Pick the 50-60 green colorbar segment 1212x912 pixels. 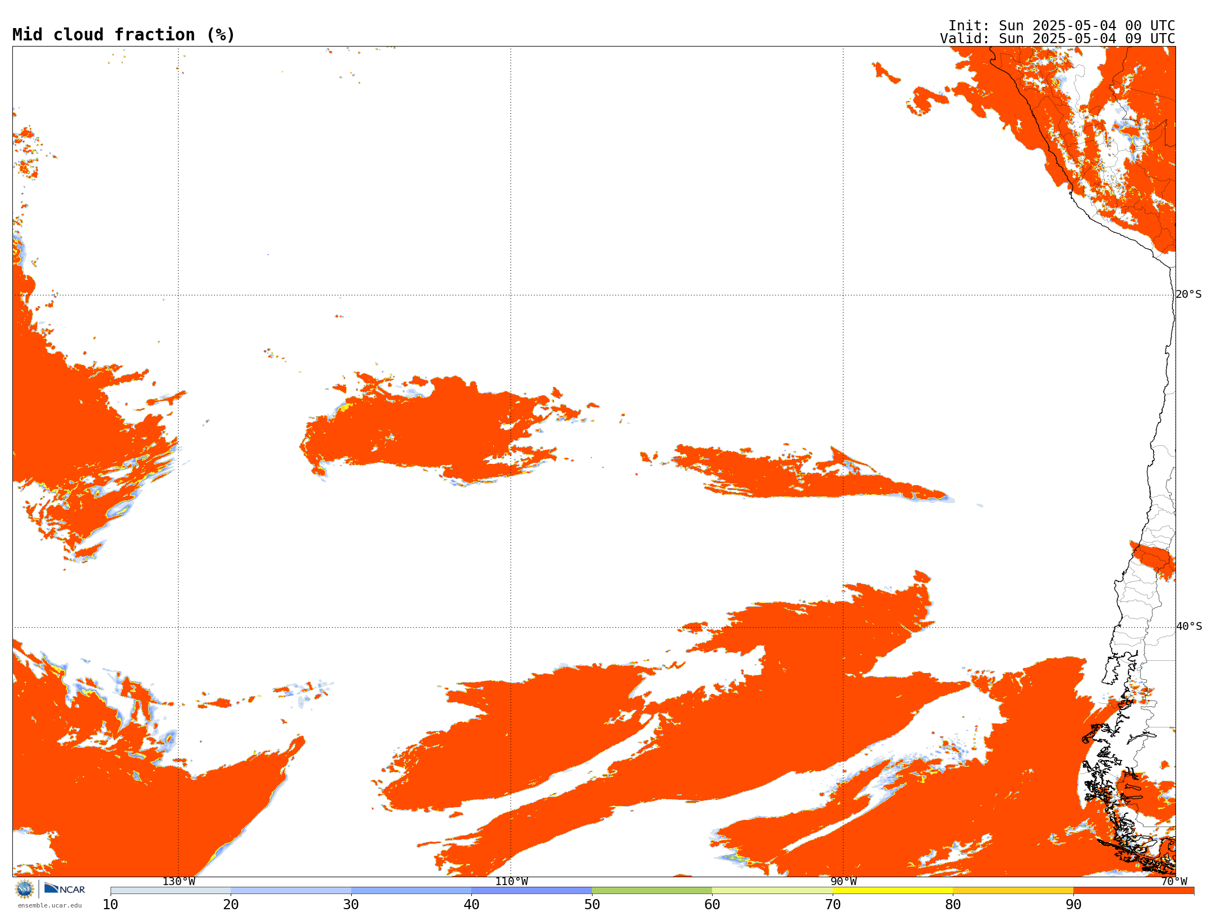pyautogui.click(x=652, y=891)
